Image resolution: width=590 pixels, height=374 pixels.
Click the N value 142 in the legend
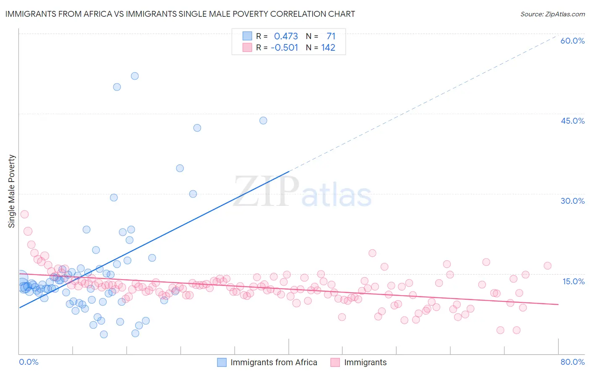pyautogui.click(x=328, y=47)
